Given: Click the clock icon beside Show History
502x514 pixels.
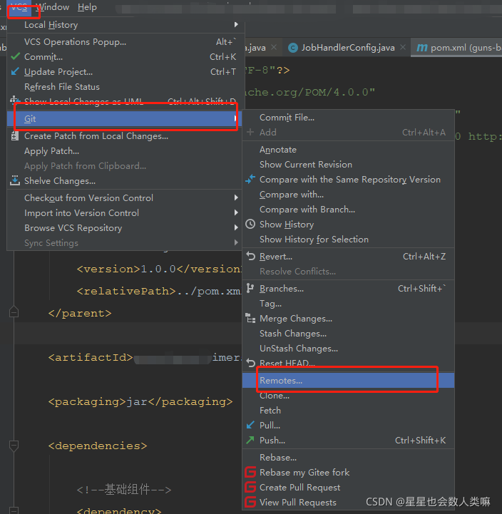Looking at the screenshot, I should tap(250, 225).
